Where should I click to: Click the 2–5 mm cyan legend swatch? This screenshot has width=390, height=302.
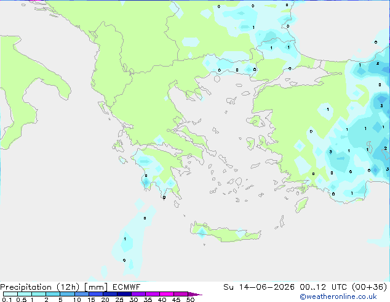(53, 294)
